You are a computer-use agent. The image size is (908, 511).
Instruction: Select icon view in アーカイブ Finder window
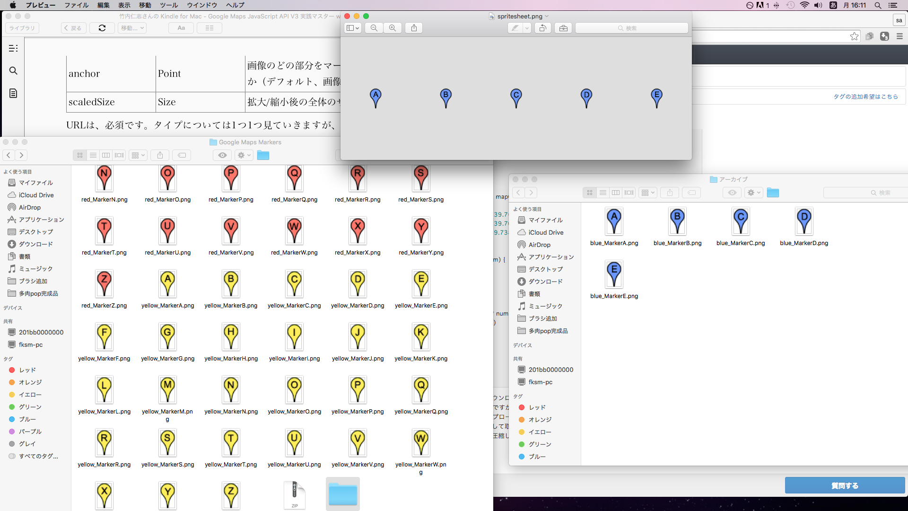tap(590, 193)
